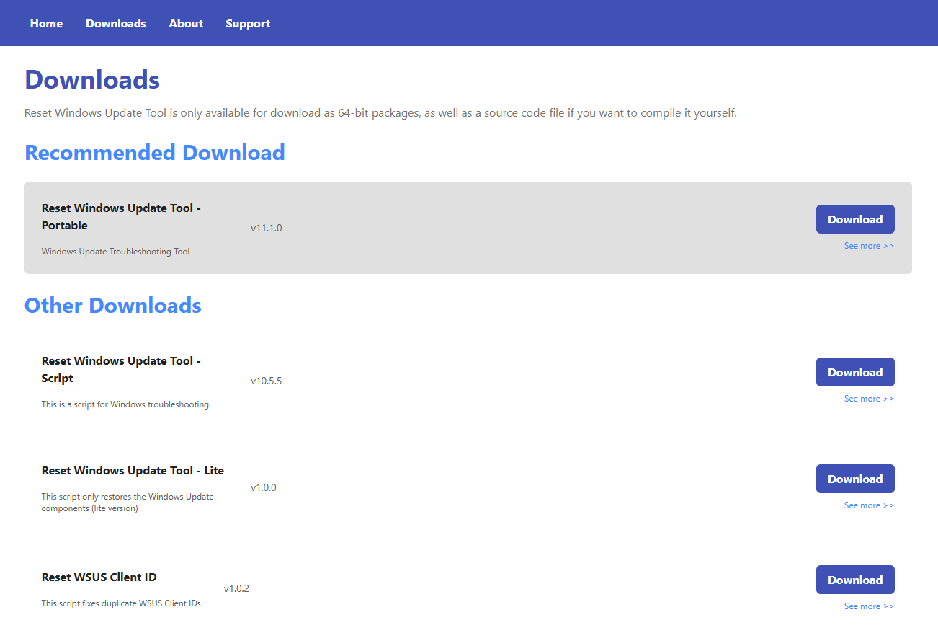Viewport: 938px width, 633px height.
Task: Download Reset Windows Update Tool - Lite
Action: [x=855, y=479]
